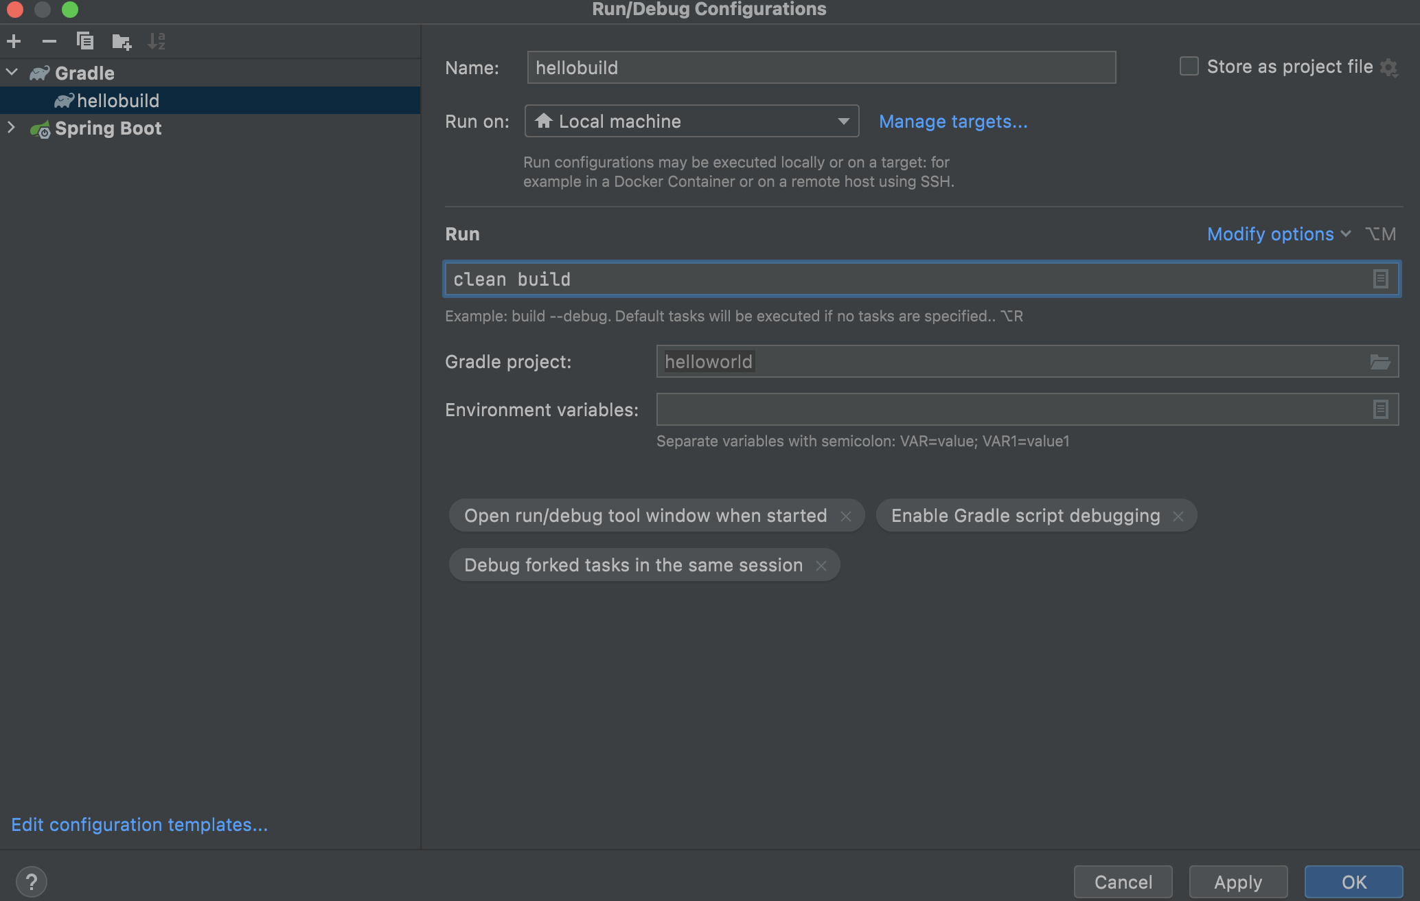
Task: Remove Open run/debug tool window when started tag
Action: coord(846,516)
